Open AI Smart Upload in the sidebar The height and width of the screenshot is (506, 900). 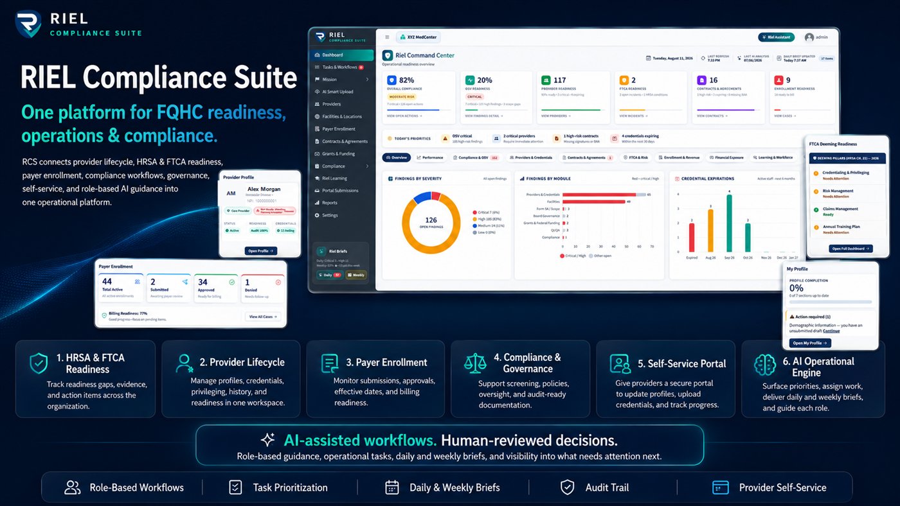341,92
